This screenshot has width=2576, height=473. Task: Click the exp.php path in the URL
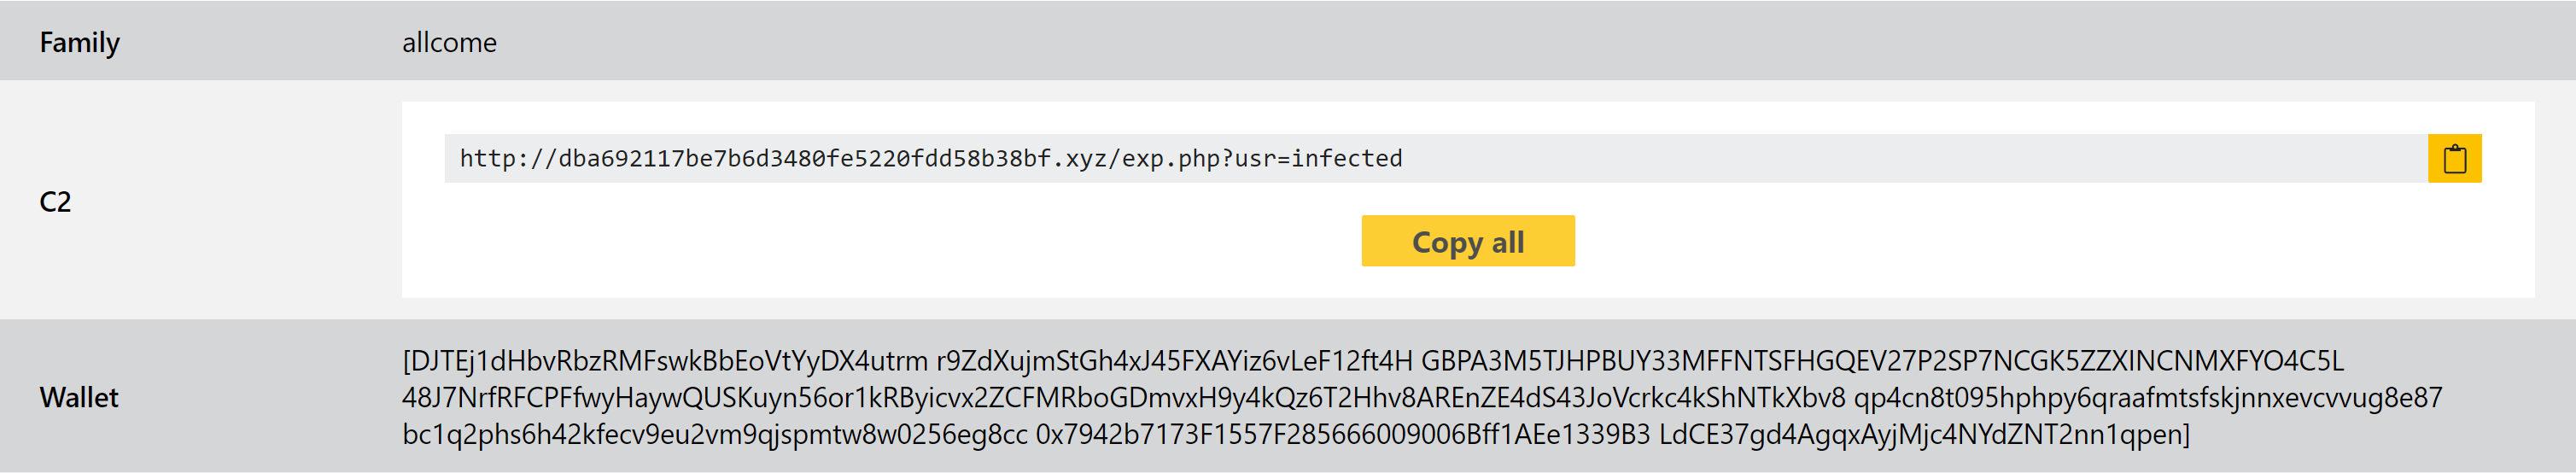click(x=1170, y=159)
